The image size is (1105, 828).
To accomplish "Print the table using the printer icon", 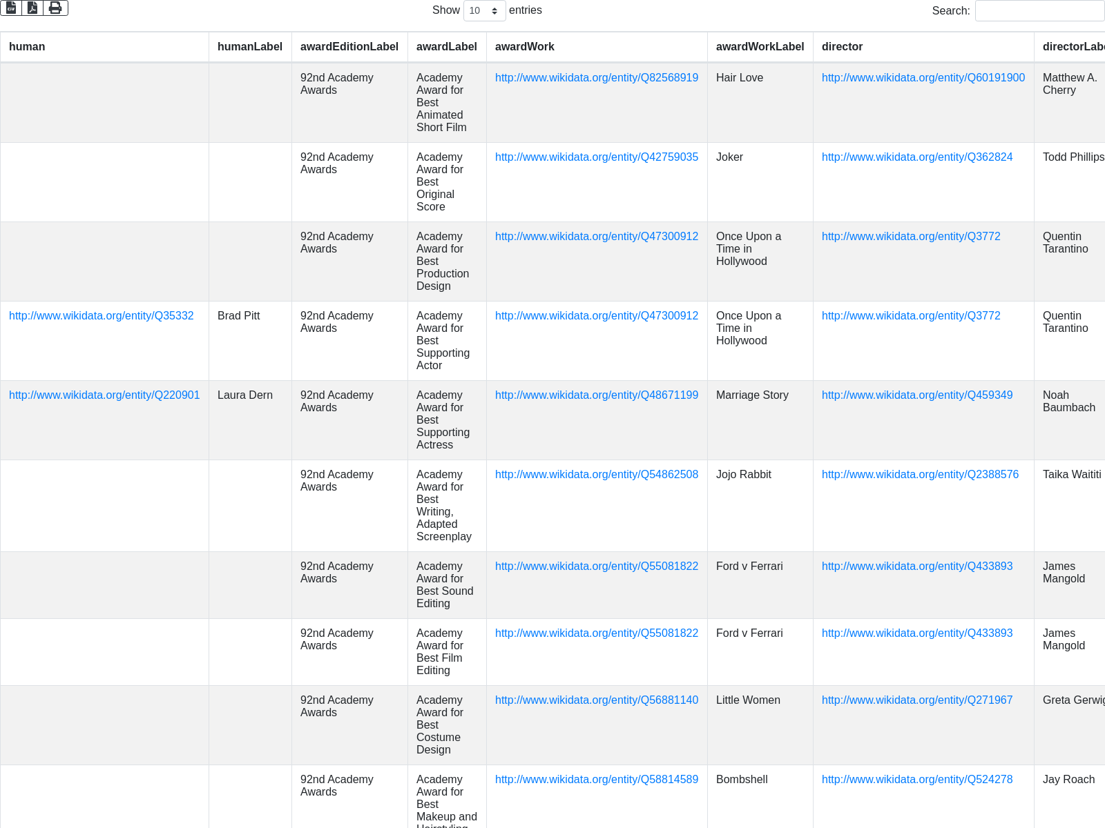I will click(55, 8).
